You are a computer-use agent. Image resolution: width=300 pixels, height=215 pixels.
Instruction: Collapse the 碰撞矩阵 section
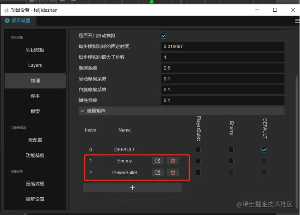point(82,111)
